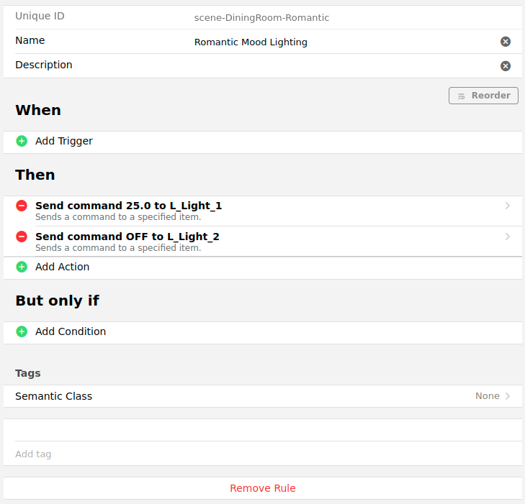
Task: Clear the Description field with its X icon
Action: tap(506, 66)
